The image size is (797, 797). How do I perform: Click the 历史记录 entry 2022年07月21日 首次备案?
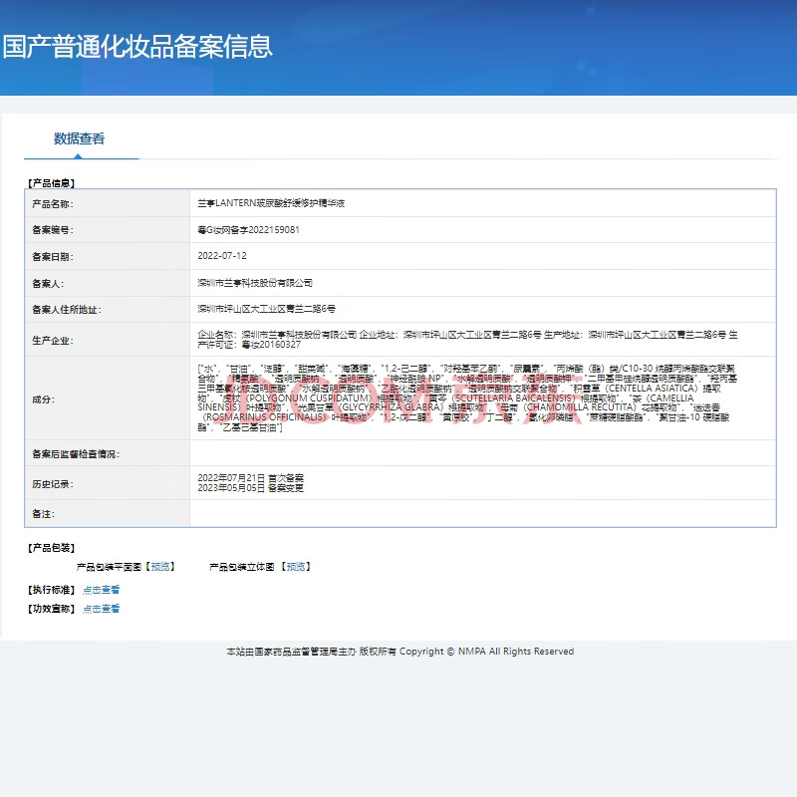[251, 478]
